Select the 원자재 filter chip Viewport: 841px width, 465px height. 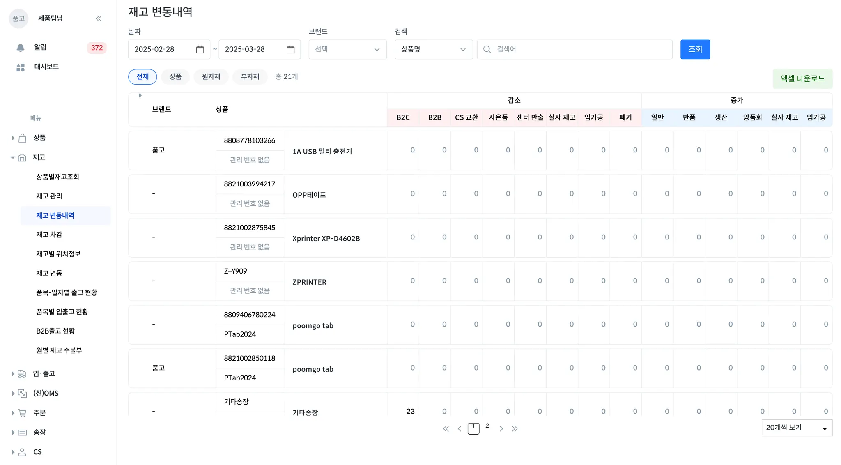tap(211, 77)
